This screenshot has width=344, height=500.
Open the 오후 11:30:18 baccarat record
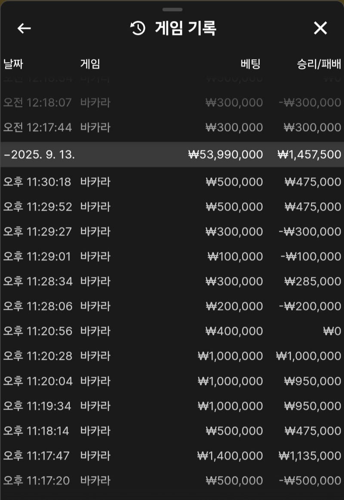(172, 182)
